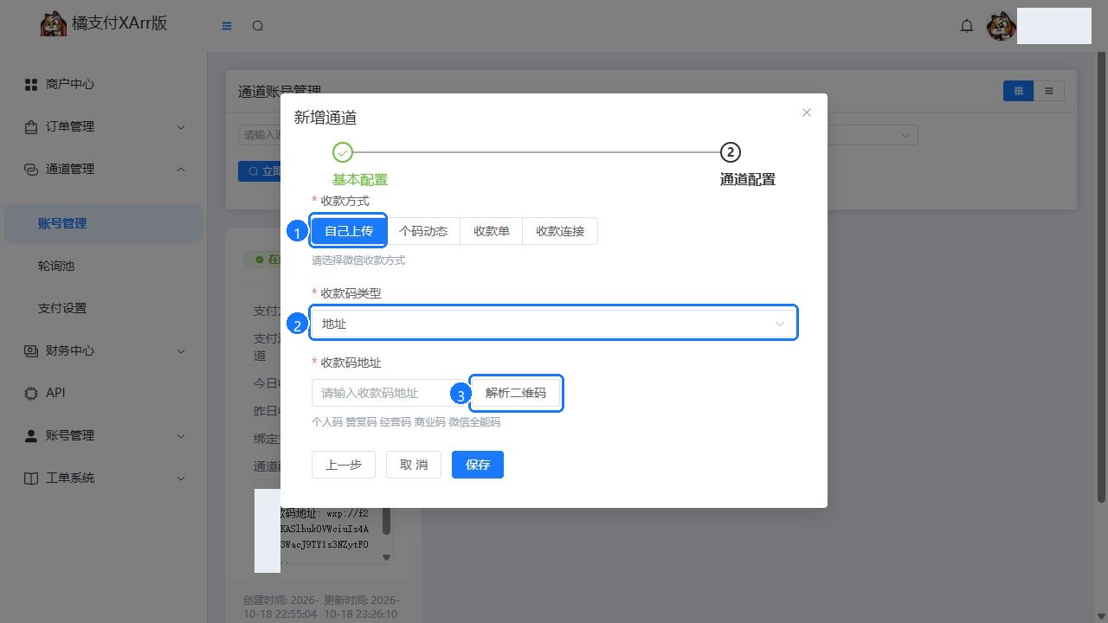Switch to grid view icon
Screen dimensions: 1108x623
pyautogui.click(x=1019, y=91)
